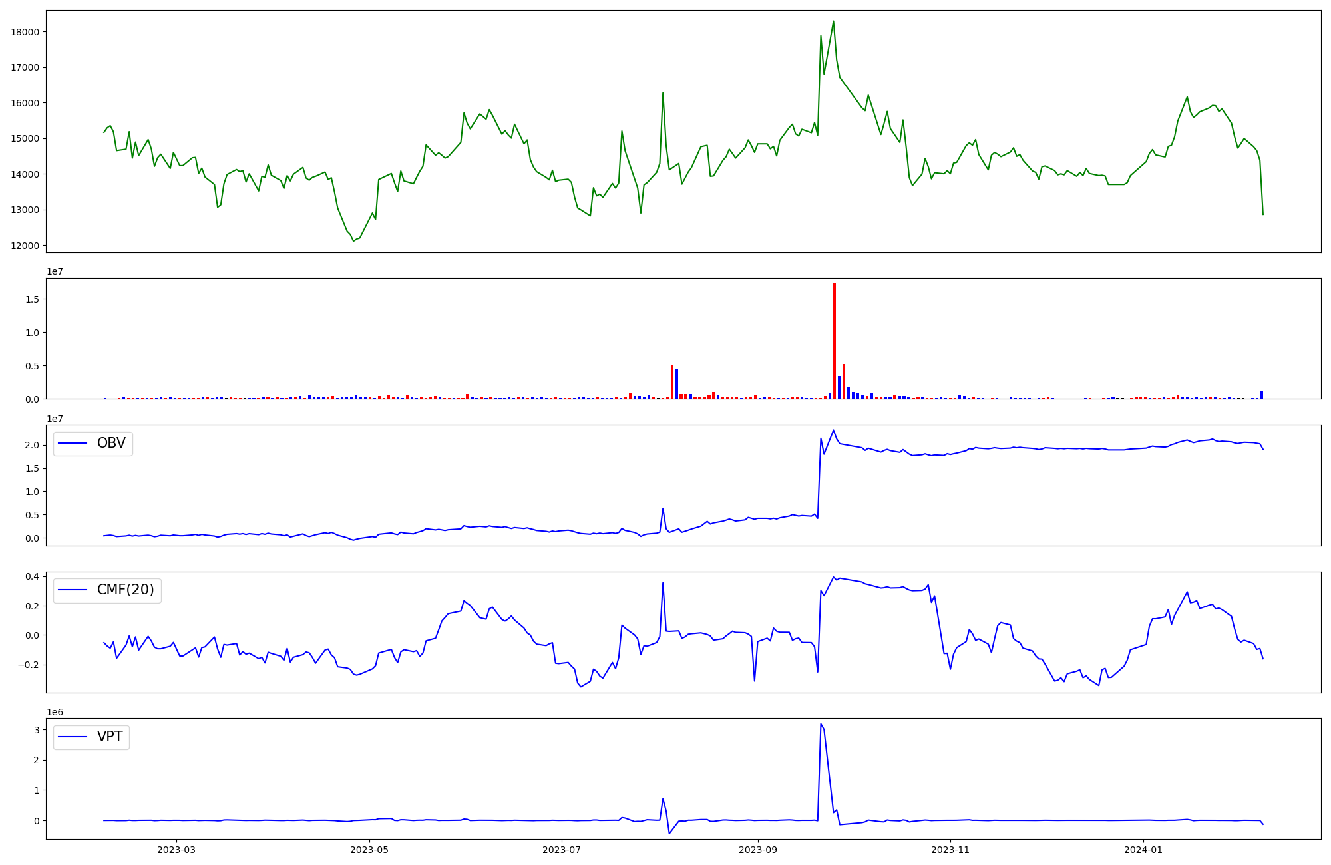Viewport: 1331px width, 865px height.
Task: Click the OBV legend label
Action: 111,444
